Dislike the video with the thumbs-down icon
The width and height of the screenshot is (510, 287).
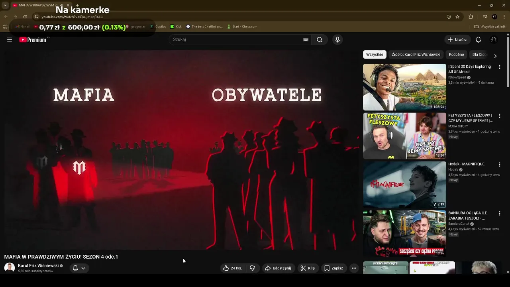pos(252,268)
